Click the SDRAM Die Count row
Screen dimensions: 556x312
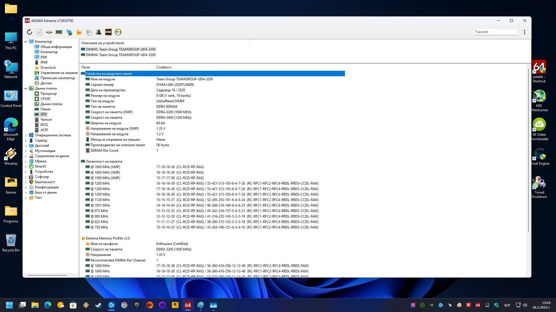213,151
